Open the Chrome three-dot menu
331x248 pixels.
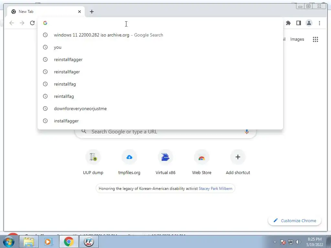319,23
